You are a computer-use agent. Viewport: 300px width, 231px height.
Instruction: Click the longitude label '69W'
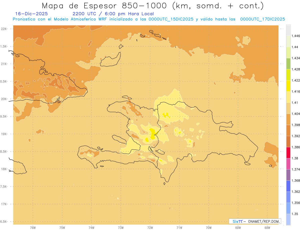point(238,228)
